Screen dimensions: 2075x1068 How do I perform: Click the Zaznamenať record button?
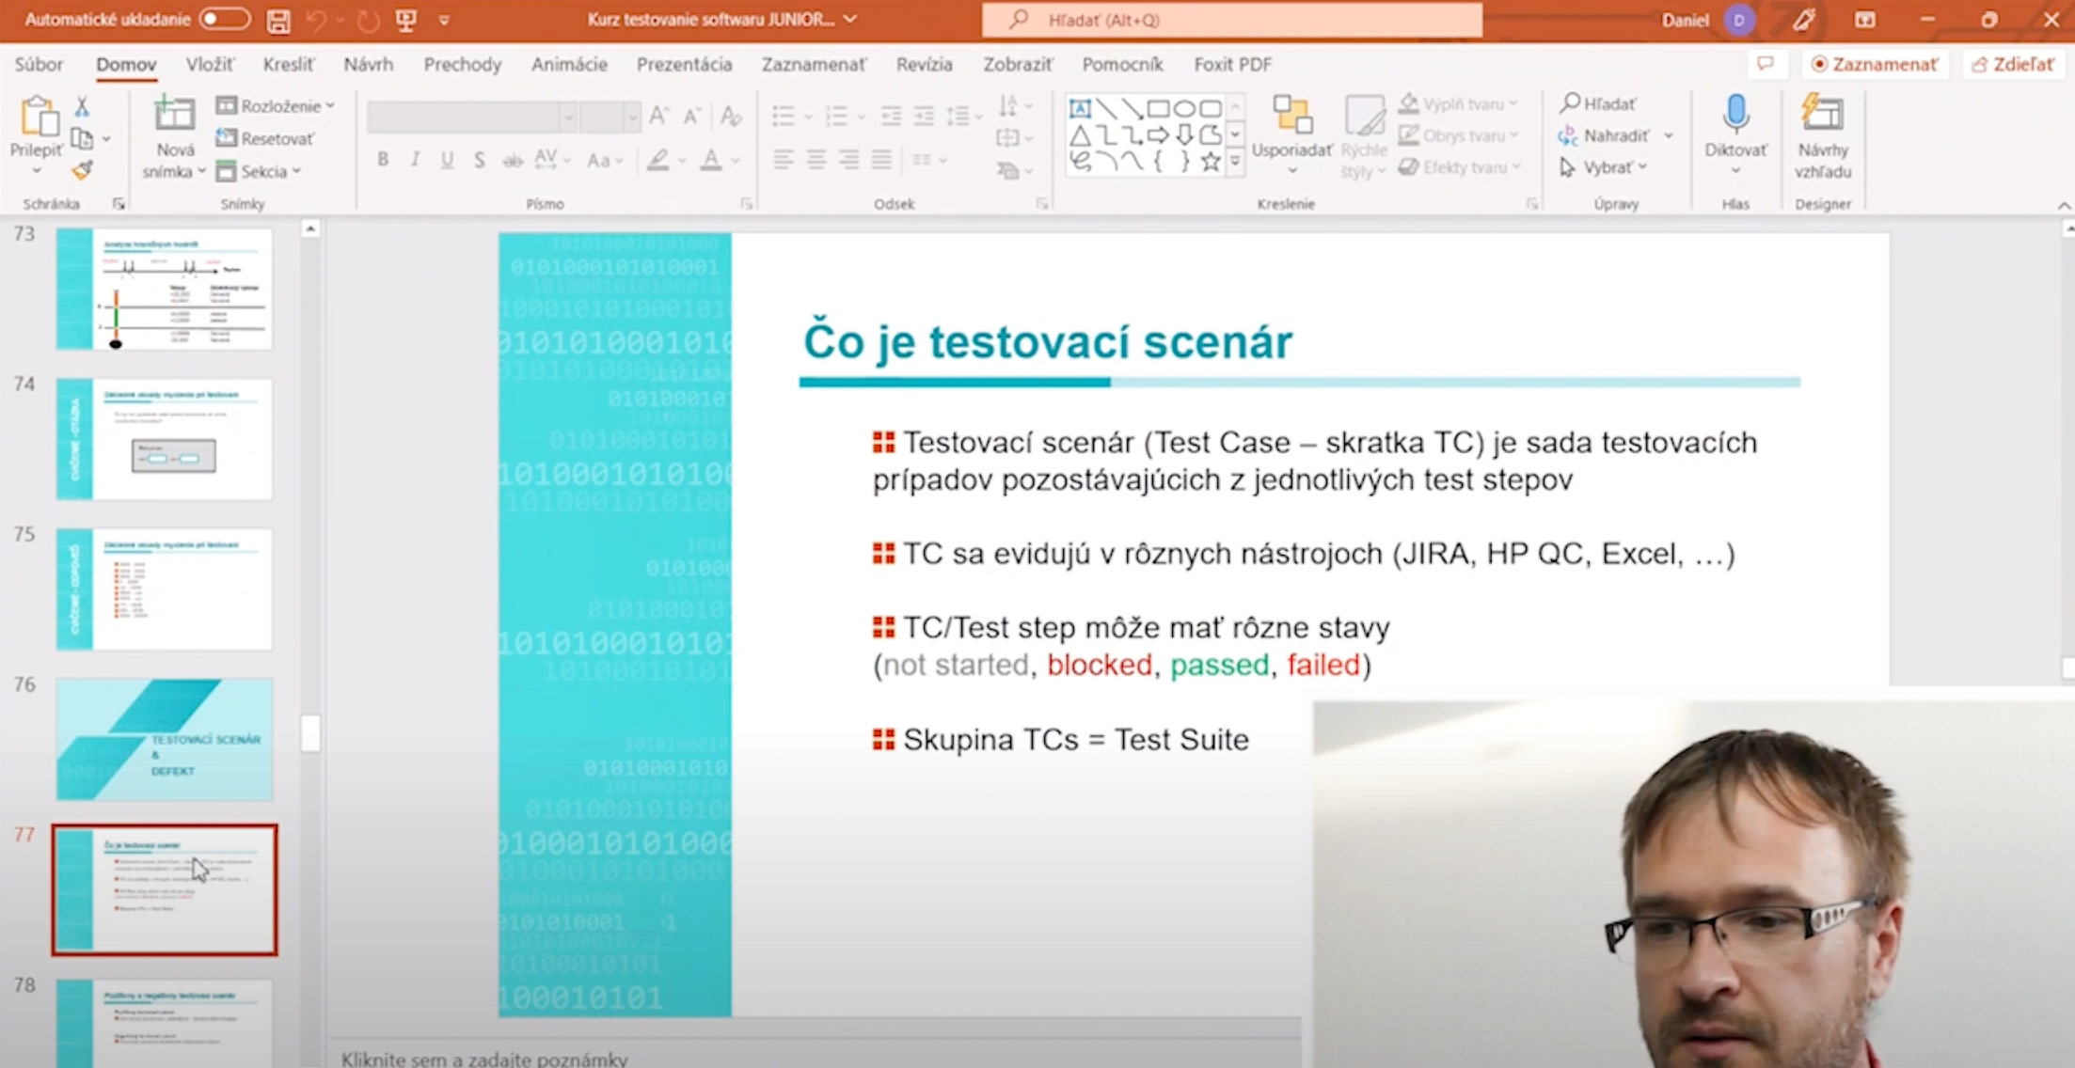click(1874, 64)
